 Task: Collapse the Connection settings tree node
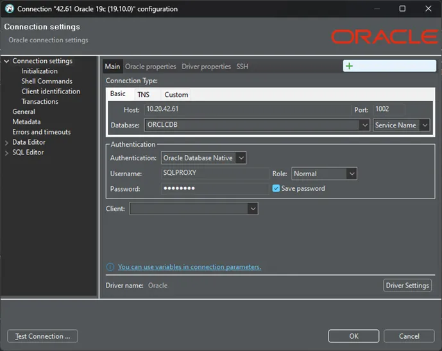click(x=6, y=61)
